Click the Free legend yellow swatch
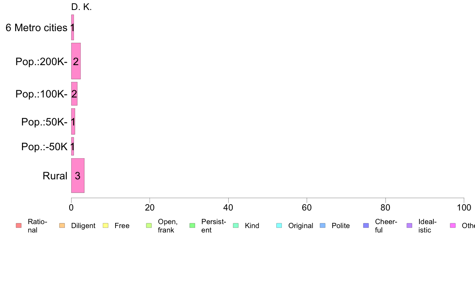This screenshot has height=294, width=475. pos(106,226)
